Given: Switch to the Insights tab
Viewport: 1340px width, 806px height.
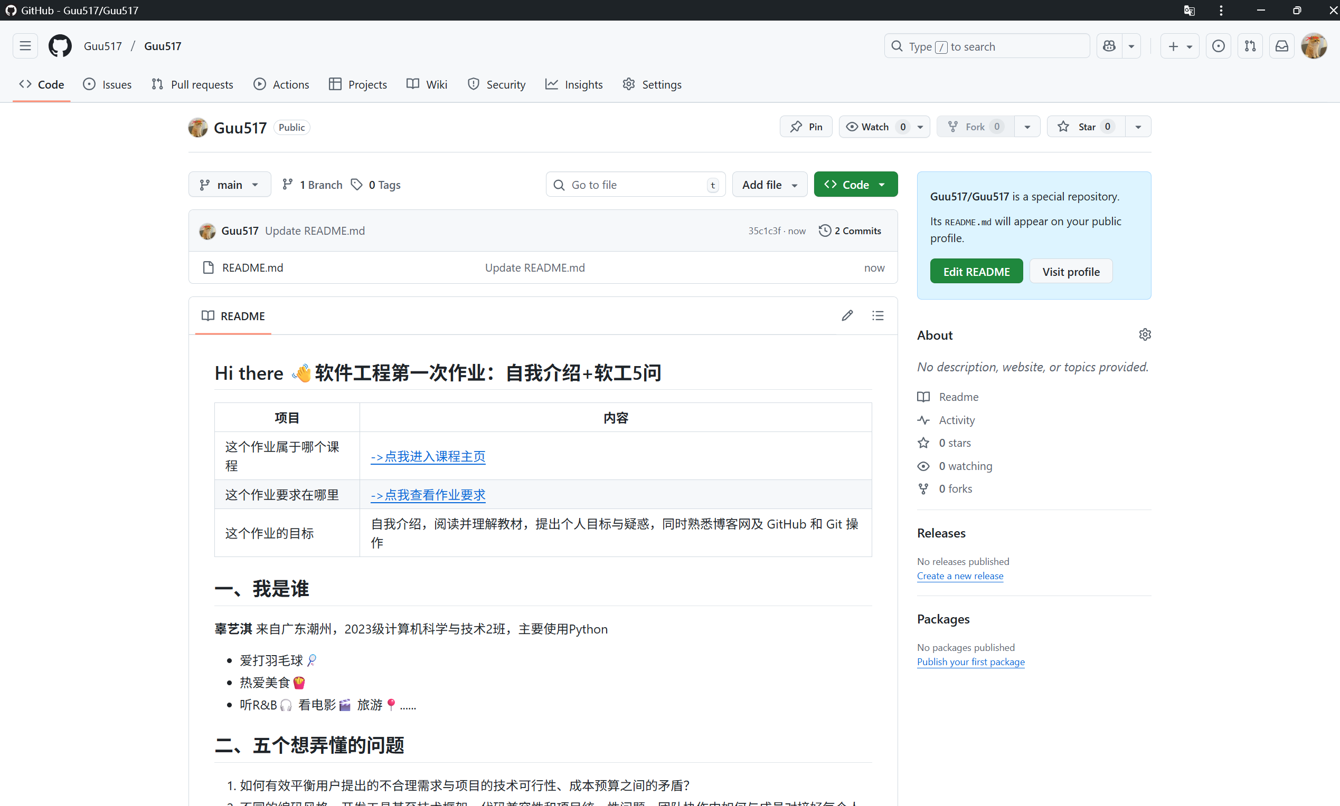Looking at the screenshot, I should point(574,84).
